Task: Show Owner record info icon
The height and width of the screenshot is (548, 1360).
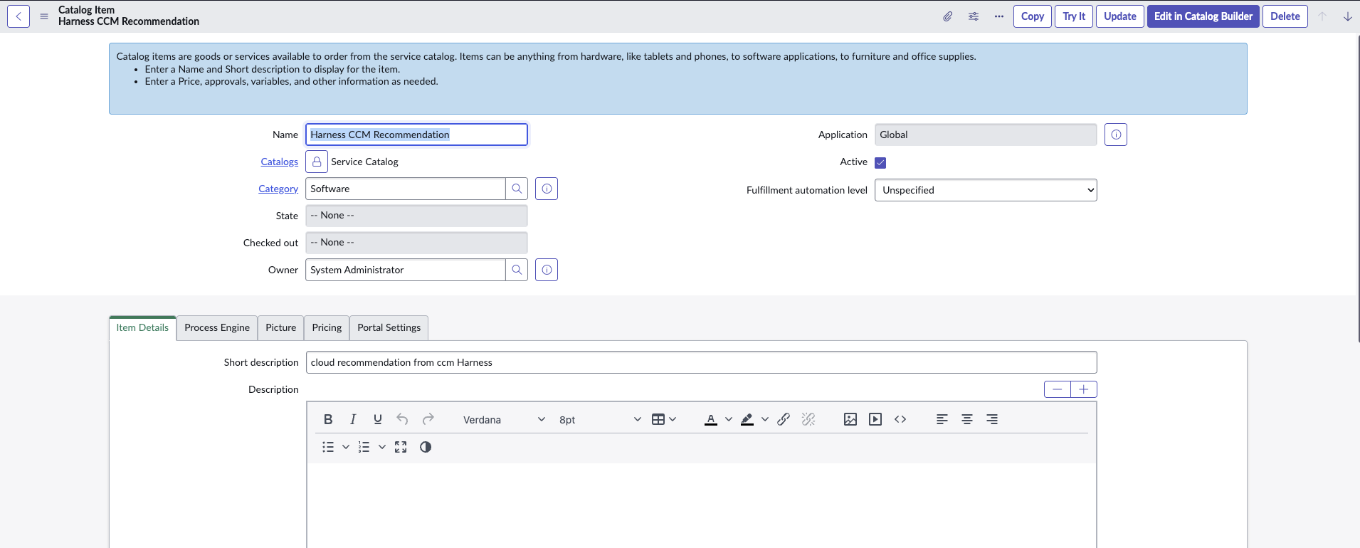Action: 547,270
